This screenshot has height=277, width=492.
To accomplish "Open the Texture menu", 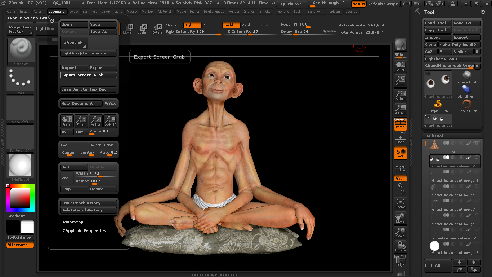I will pos(283,12).
